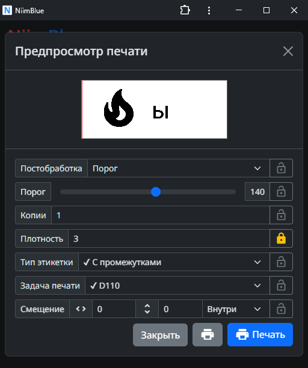Viewport: 308px width, 368px height.
Task: Toggle lock for Задача печати row
Action: (281, 286)
